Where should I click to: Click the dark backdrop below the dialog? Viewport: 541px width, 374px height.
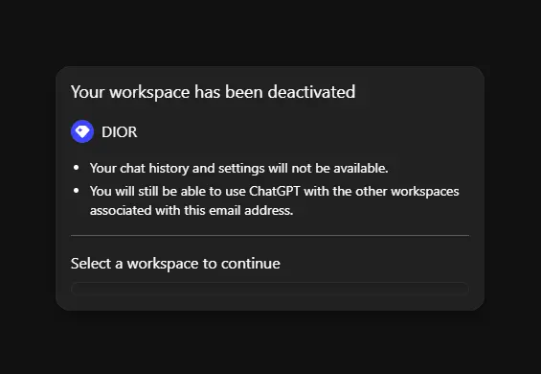tap(270, 342)
